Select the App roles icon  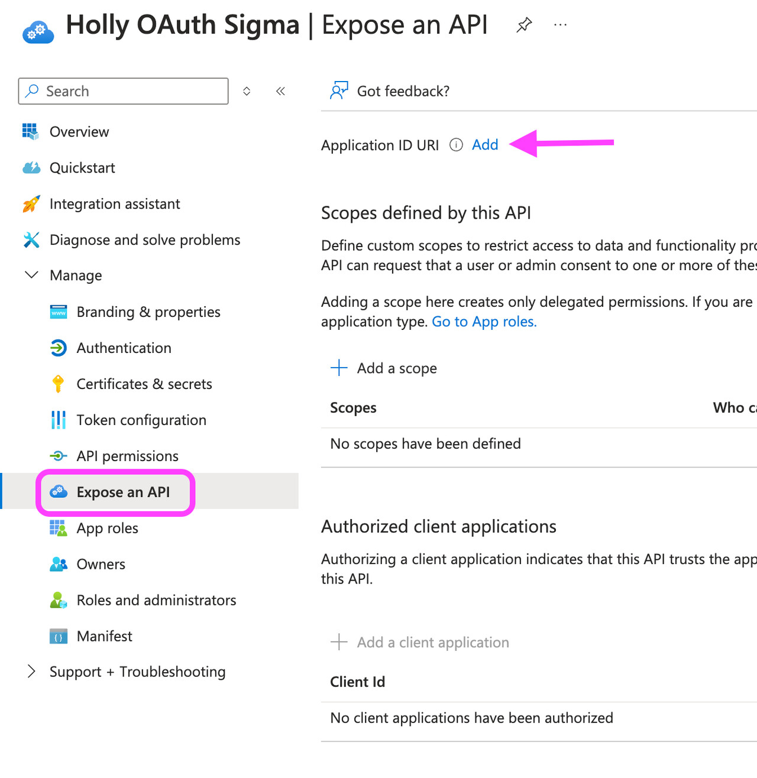pyautogui.click(x=59, y=528)
